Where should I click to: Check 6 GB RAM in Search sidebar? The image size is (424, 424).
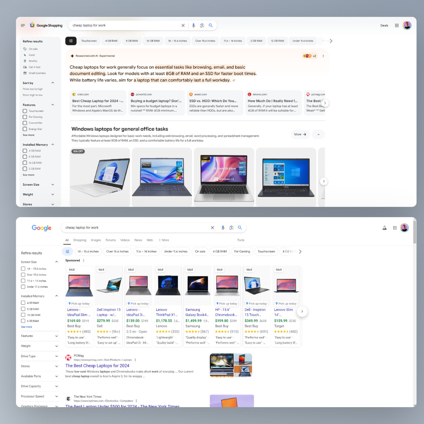pos(23,321)
